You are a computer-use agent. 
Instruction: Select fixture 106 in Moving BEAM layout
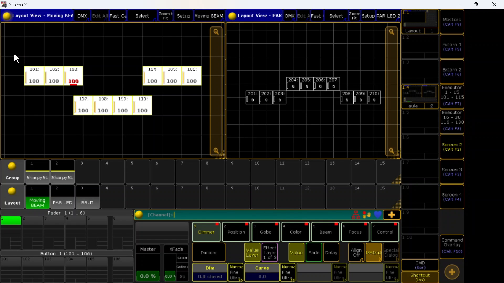coord(192,76)
